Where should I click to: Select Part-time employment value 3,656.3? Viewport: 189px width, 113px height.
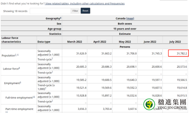click(x=82, y=109)
